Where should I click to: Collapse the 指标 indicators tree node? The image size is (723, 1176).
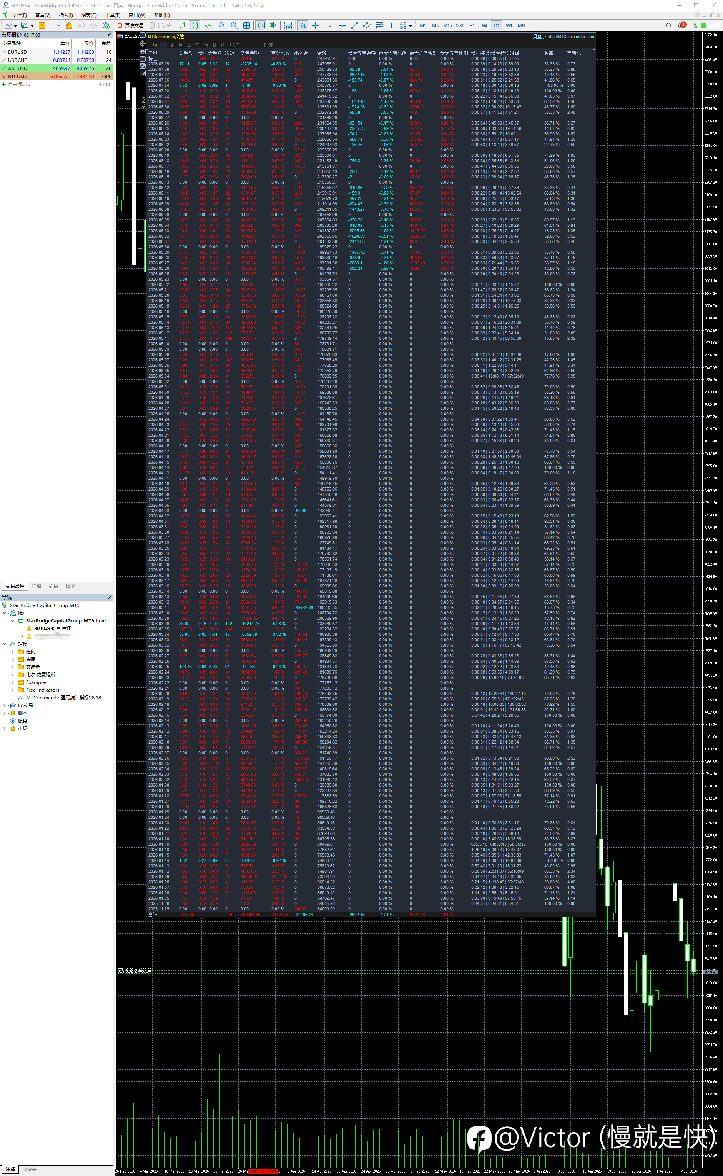pos(5,644)
